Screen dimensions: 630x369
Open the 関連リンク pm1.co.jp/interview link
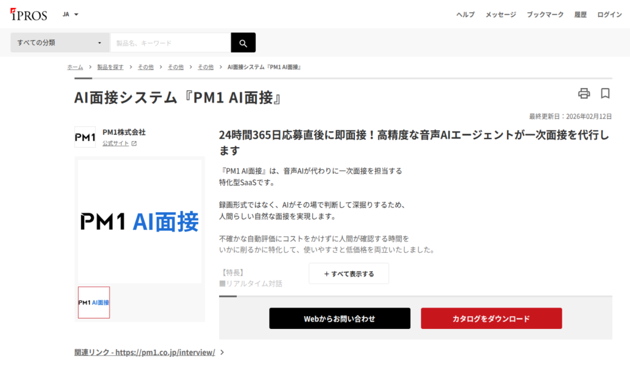(x=145, y=352)
